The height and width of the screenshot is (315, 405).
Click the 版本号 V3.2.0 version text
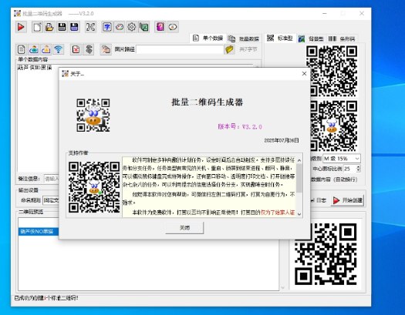click(240, 126)
